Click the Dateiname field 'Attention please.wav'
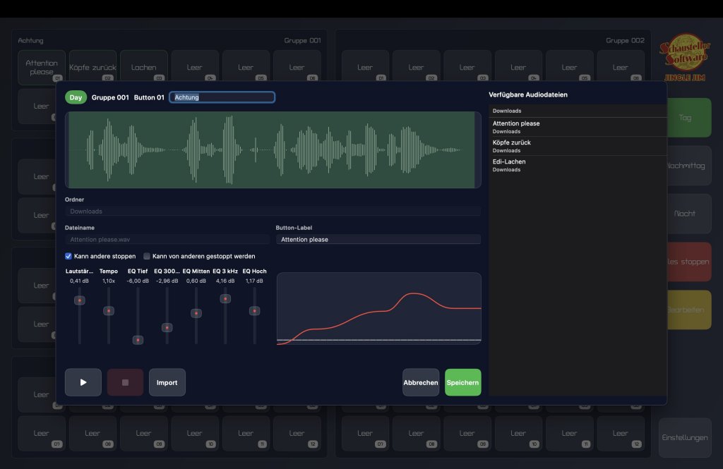Image resolution: width=723 pixels, height=469 pixels. point(167,240)
